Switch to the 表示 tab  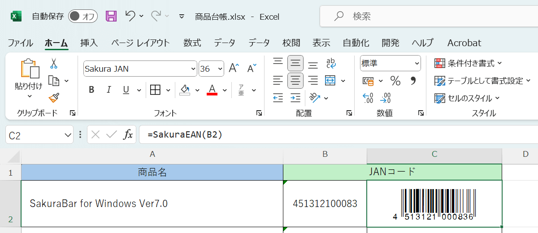coord(321,43)
